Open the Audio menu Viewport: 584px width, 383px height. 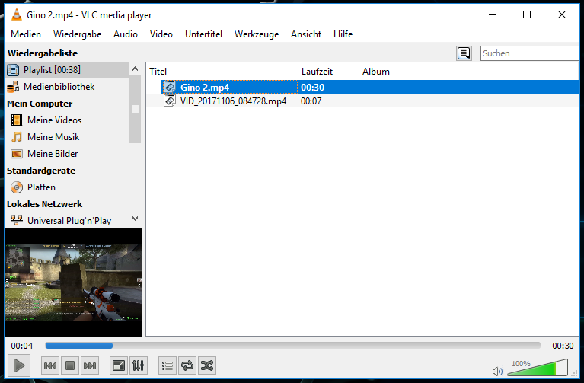point(126,34)
